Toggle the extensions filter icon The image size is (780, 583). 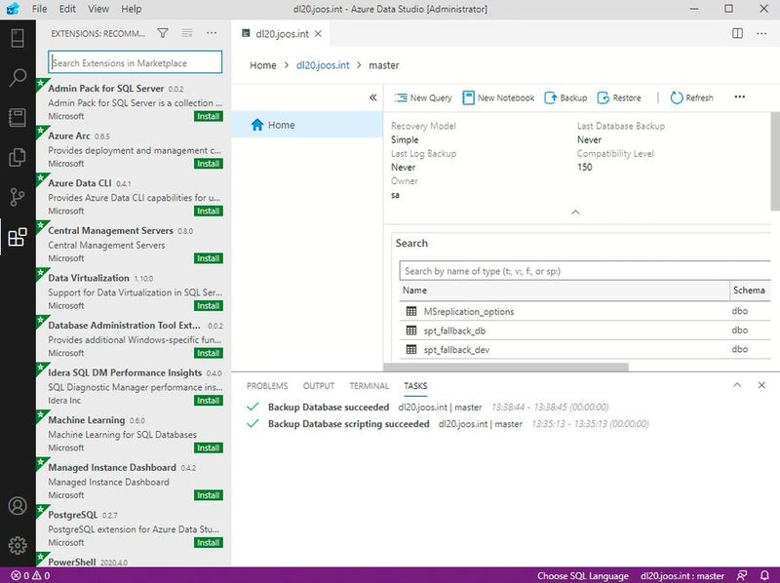[x=163, y=32]
